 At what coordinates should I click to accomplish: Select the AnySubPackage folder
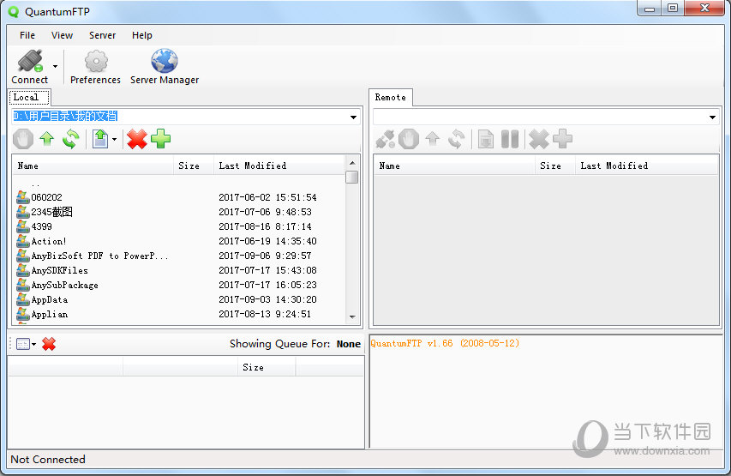pyautogui.click(x=64, y=285)
